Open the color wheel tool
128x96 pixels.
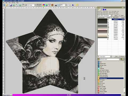tap(44, 5)
